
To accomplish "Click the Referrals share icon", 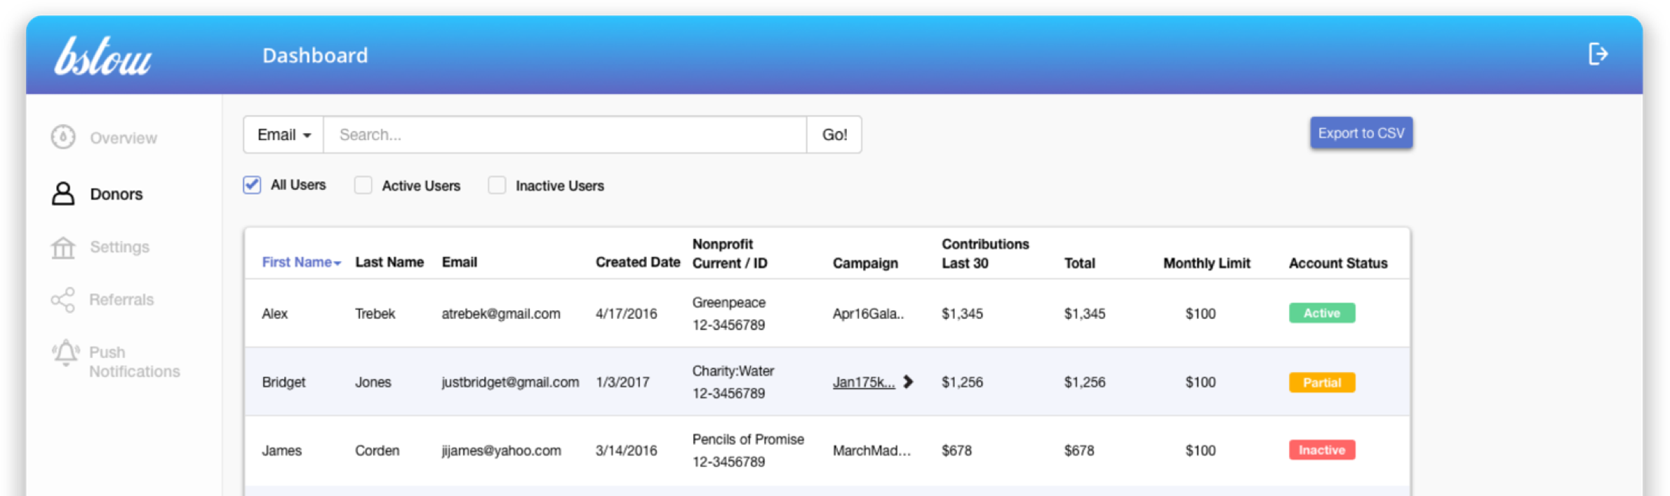I will click(63, 300).
